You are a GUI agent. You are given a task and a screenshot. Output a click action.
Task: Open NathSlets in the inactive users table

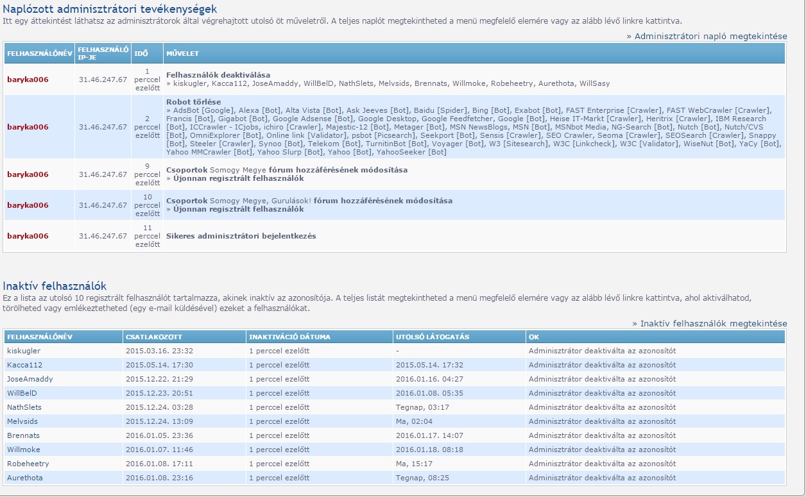24,407
